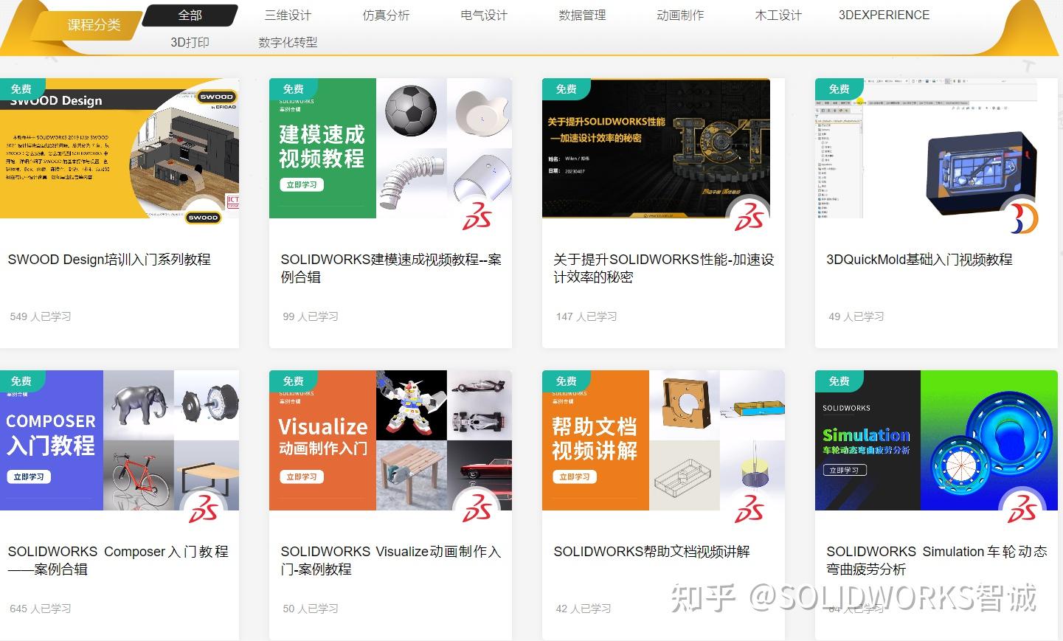Click the 549 人已学习 count

coord(41,316)
